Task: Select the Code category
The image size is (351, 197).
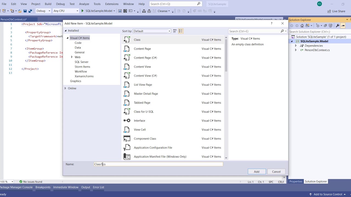Action: pyautogui.click(x=78, y=43)
